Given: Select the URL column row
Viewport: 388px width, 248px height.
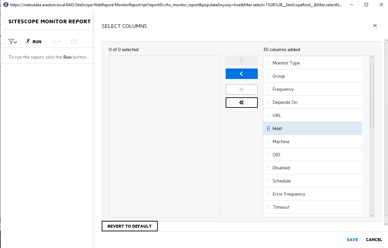Looking at the screenshot, I should pos(313,115).
